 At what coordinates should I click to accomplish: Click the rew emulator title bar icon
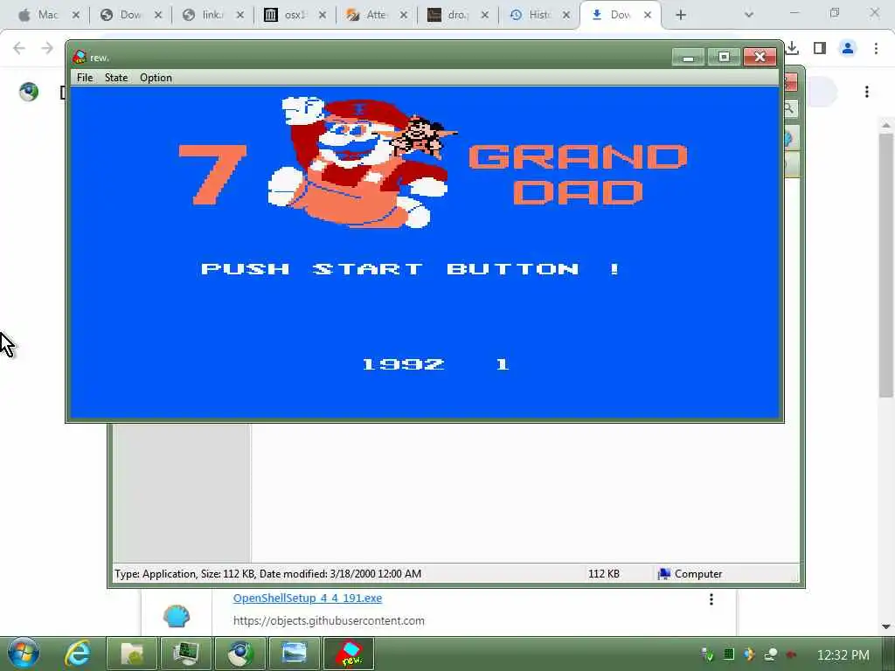pyautogui.click(x=80, y=57)
